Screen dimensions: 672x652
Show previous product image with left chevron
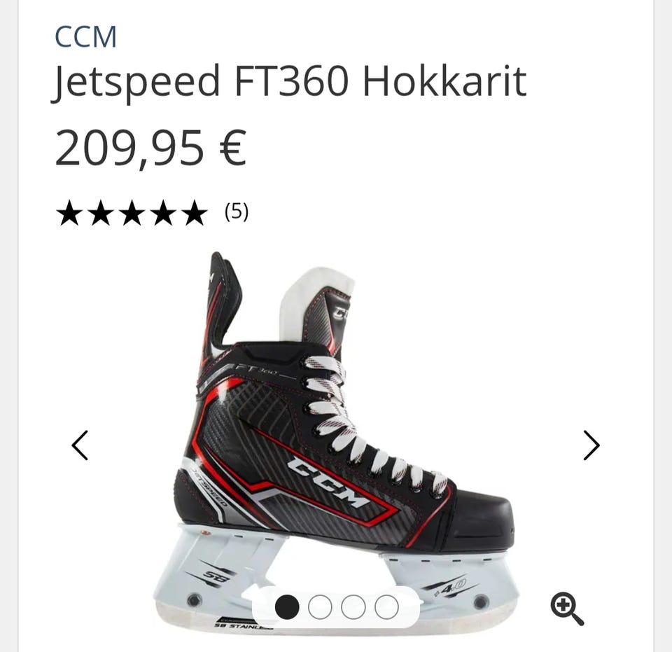80,445
